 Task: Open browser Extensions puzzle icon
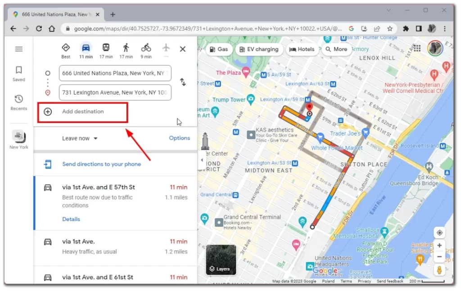pyautogui.click(x=406, y=28)
